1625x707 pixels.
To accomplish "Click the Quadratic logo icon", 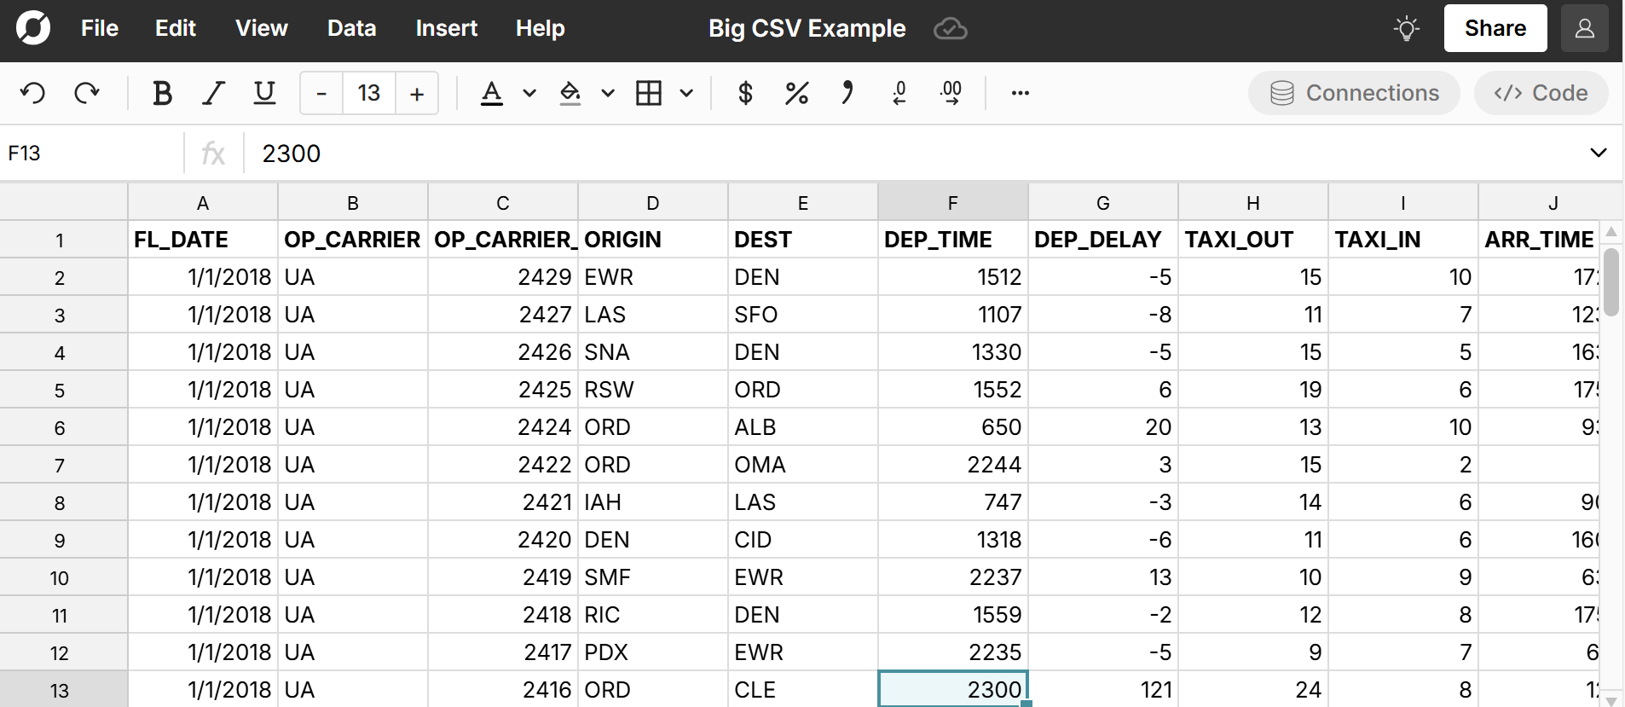I will (33, 28).
